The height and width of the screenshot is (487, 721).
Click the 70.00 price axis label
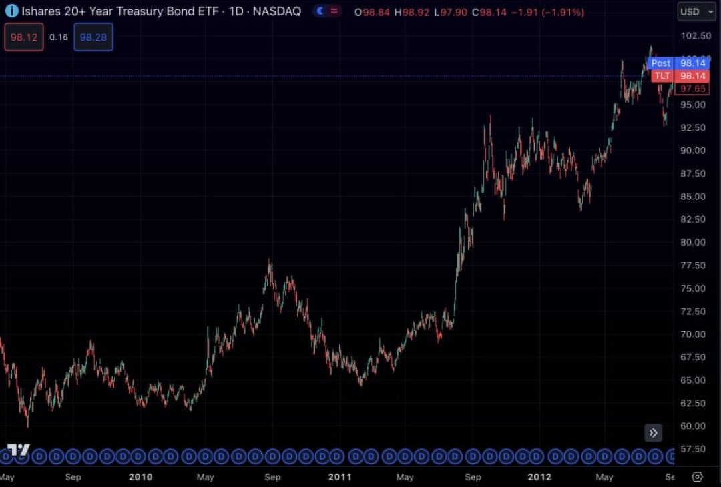pyautogui.click(x=693, y=334)
